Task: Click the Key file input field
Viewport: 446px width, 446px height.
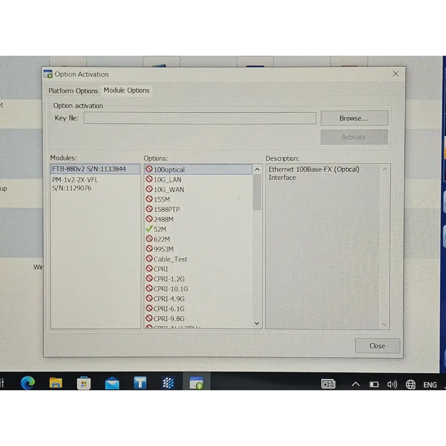Action: coord(200,118)
